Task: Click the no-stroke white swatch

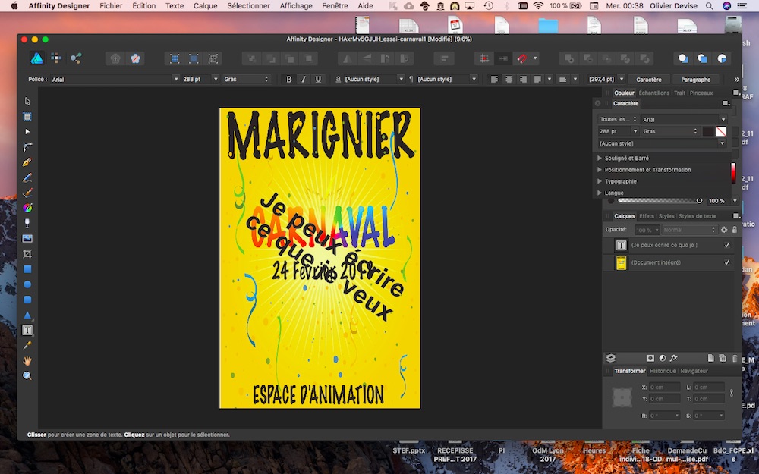Action: [x=721, y=131]
